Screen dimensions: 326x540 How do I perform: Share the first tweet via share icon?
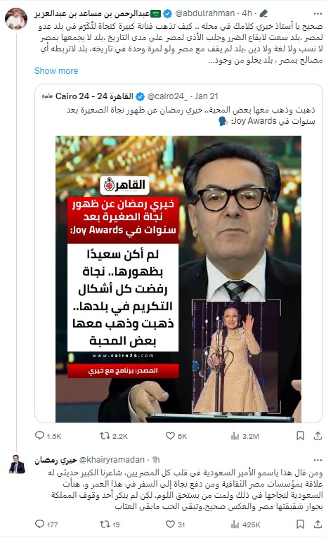click(x=318, y=436)
